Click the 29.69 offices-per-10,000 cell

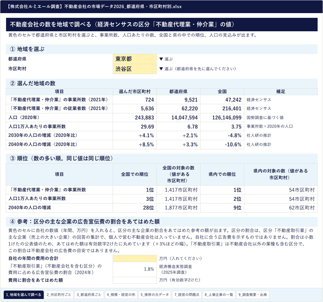(135, 126)
